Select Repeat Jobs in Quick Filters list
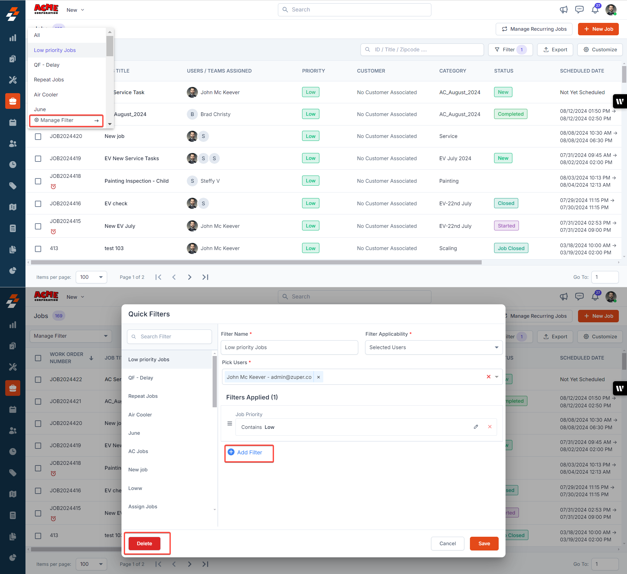627x574 pixels. point(143,396)
